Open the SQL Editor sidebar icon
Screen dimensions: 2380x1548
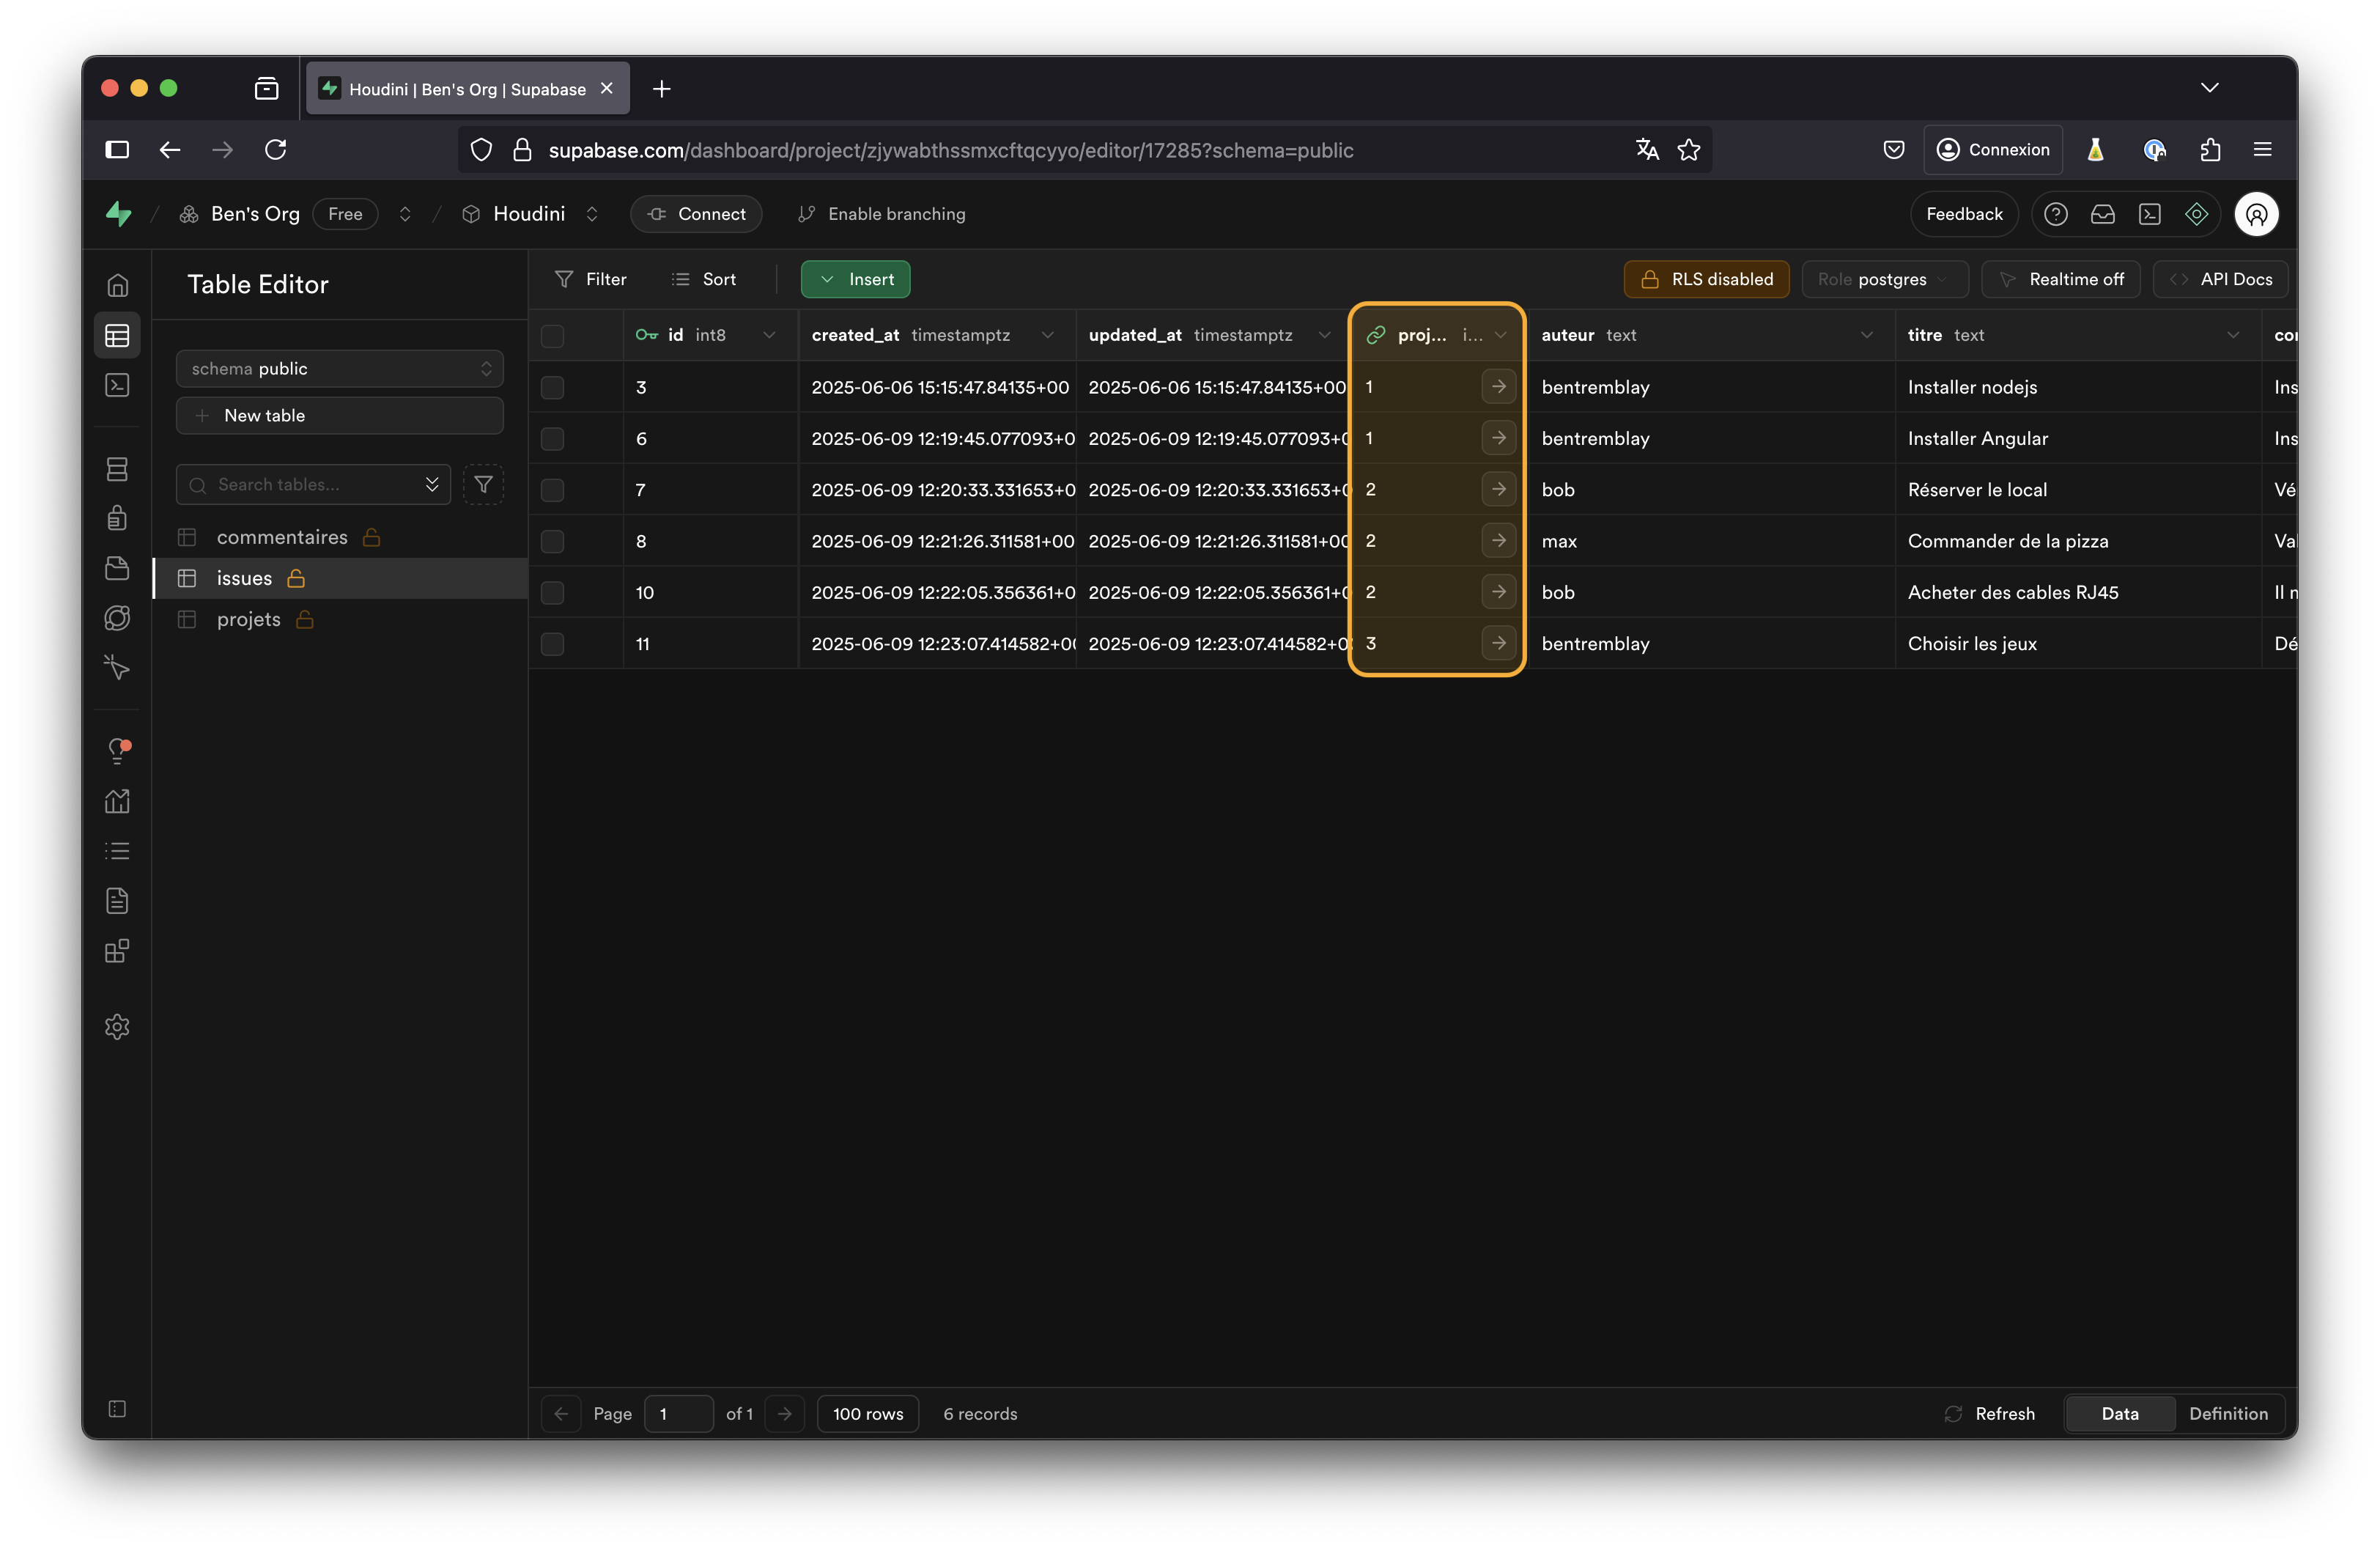click(x=117, y=385)
